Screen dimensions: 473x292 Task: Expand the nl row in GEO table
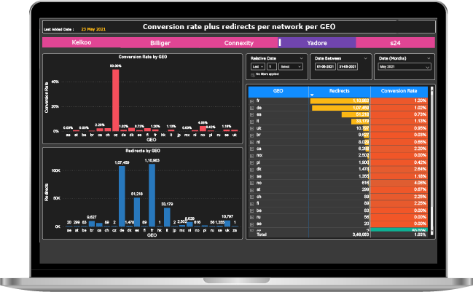(x=251, y=142)
